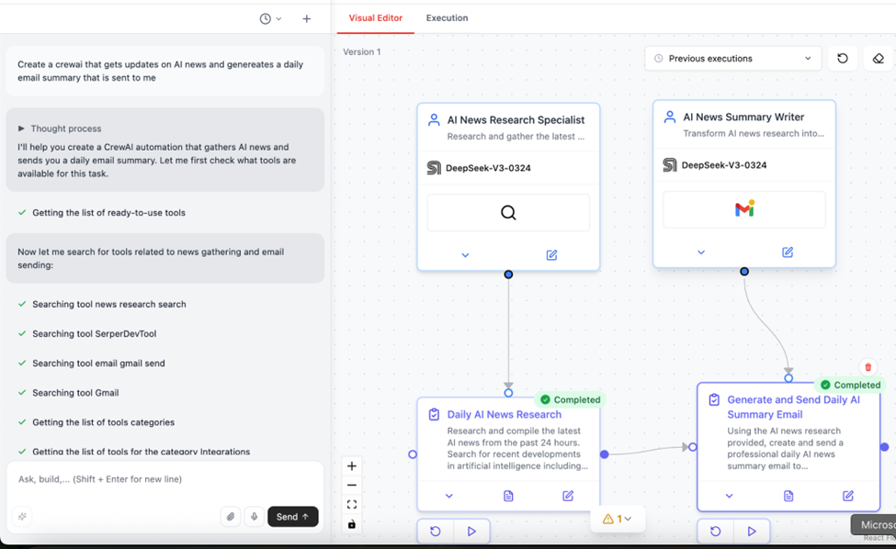This screenshot has width=896, height=549.
Task: Attach a file with the paperclip icon
Action: click(x=231, y=517)
